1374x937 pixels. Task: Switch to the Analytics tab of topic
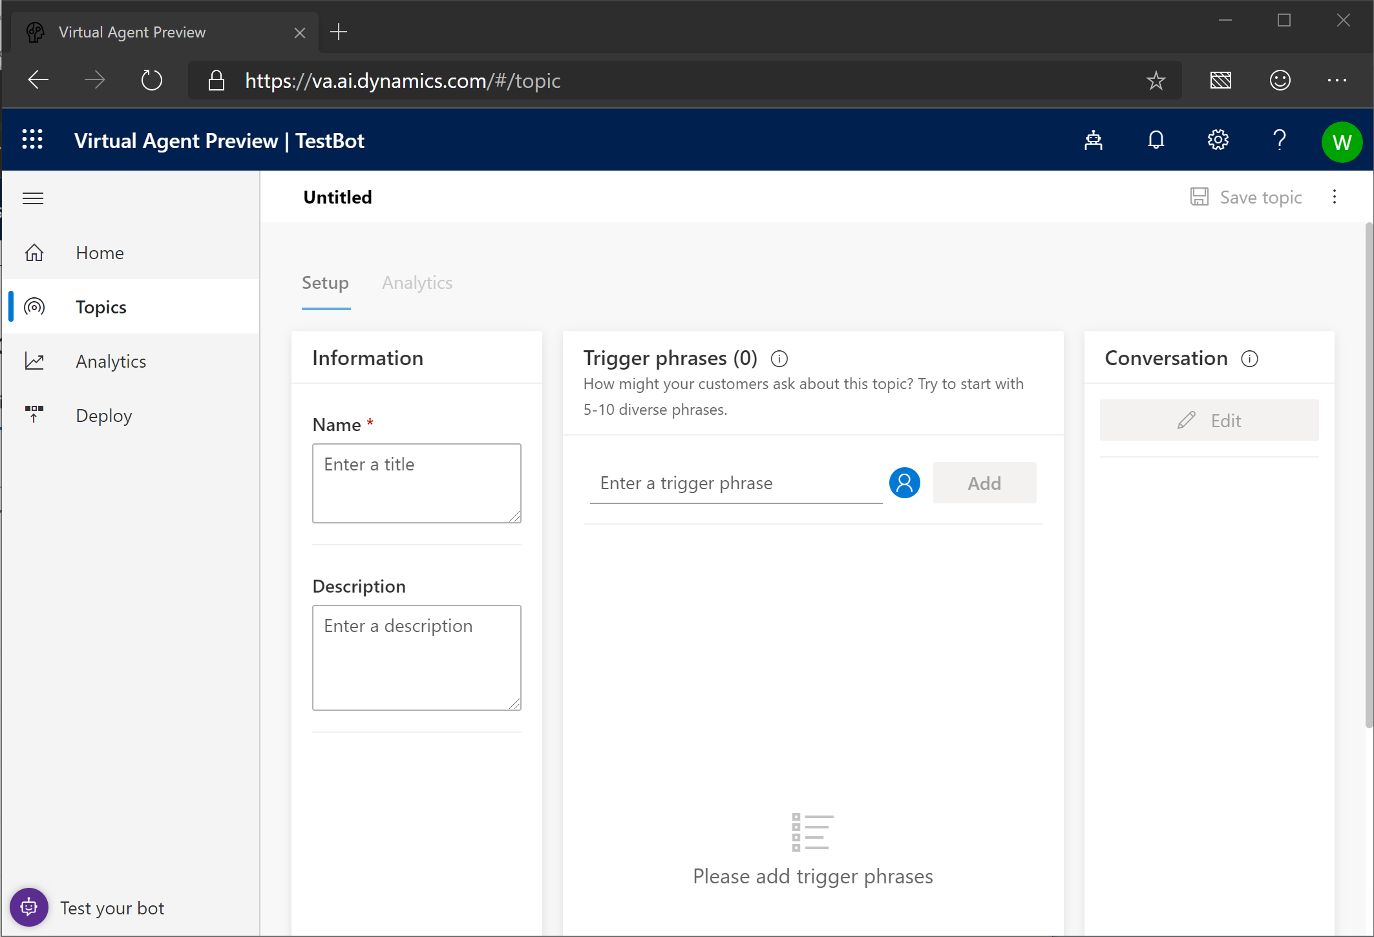pyautogui.click(x=417, y=283)
